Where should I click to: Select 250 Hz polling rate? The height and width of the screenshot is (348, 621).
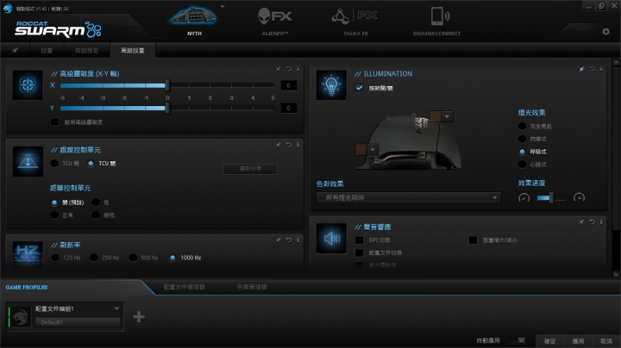(x=93, y=258)
